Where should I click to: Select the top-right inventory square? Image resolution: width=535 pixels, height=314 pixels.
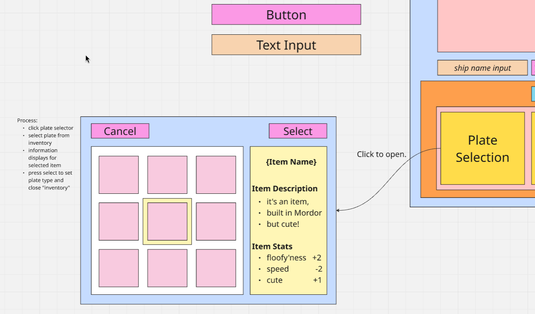coord(216,175)
